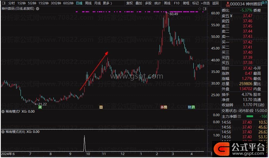
Task: Click the 涨 marker on the timeline
Action: coord(162,107)
